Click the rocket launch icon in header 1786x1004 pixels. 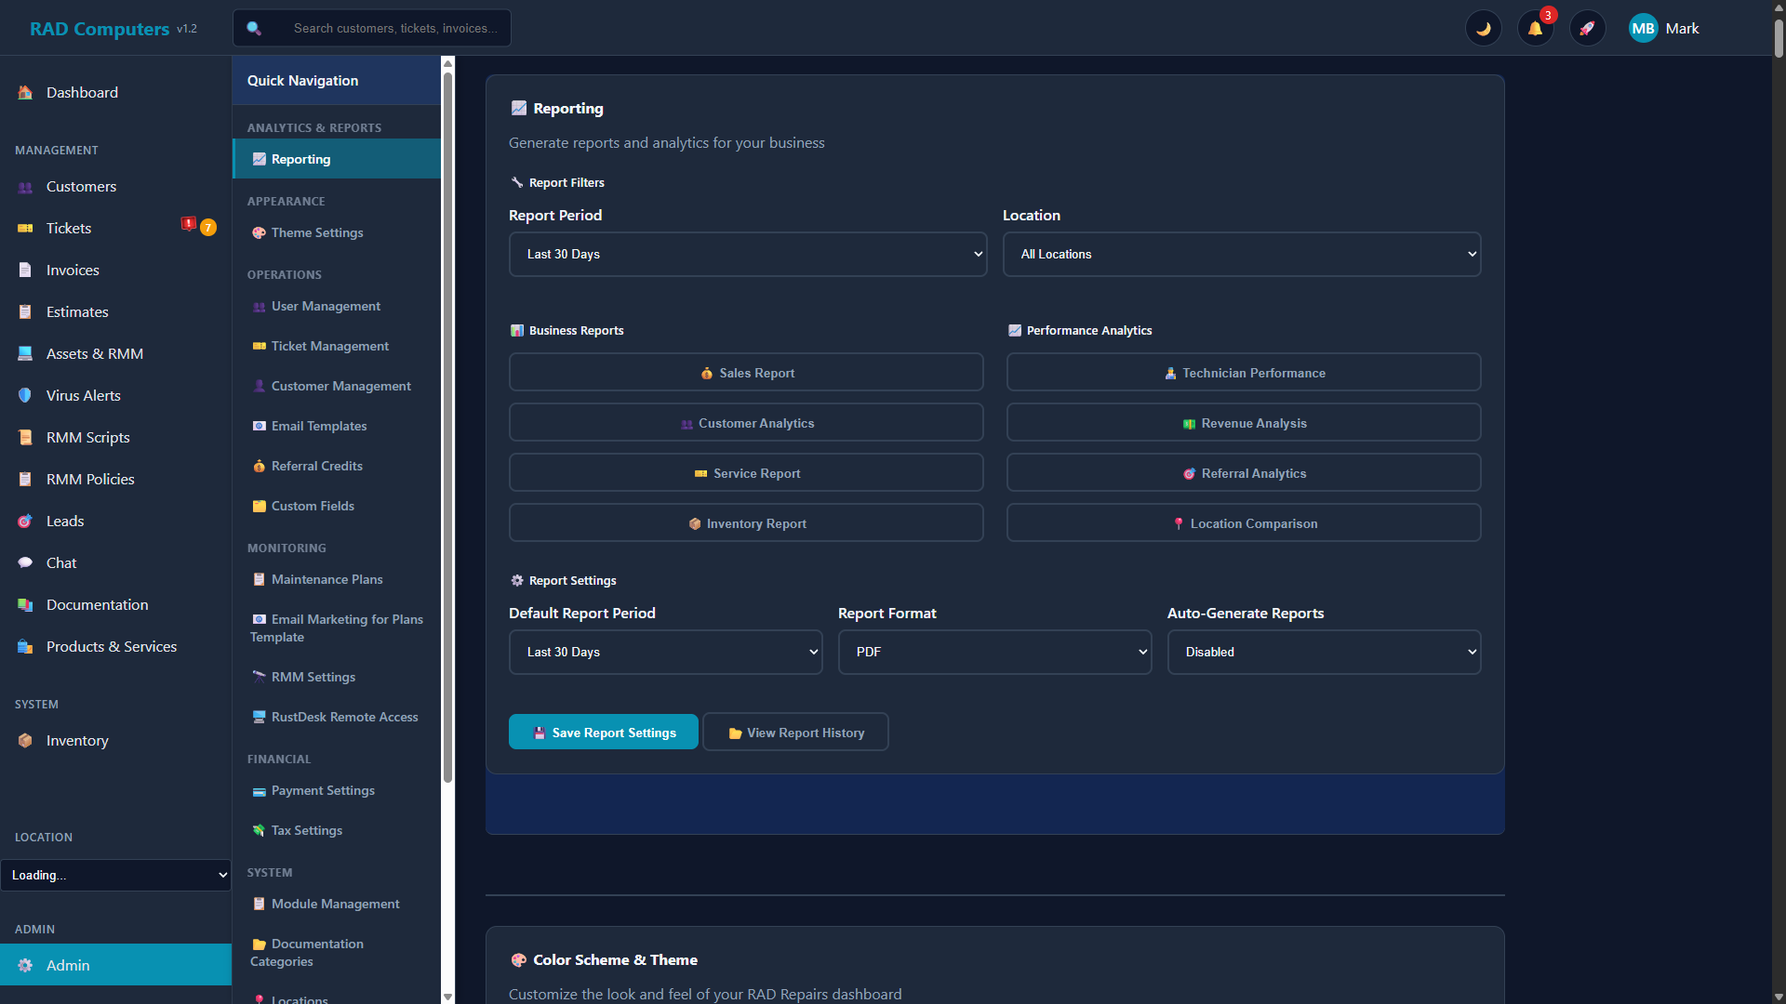tap(1587, 28)
